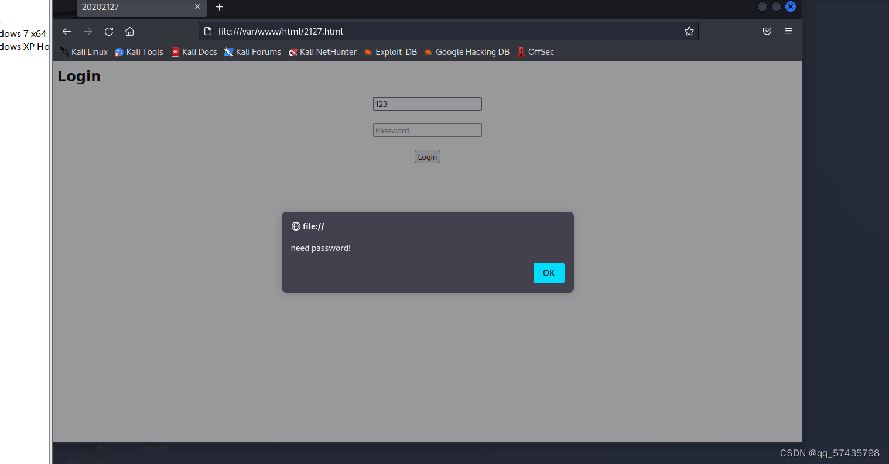Viewport: 889px width, 464px height.
Task: Open the Kali Docs bookmark
Action: tap(194, 52)
